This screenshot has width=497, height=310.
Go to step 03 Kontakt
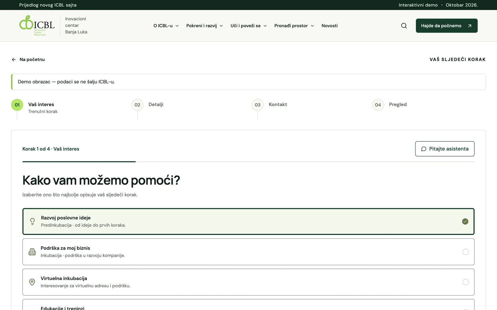[x=270, y=105]
